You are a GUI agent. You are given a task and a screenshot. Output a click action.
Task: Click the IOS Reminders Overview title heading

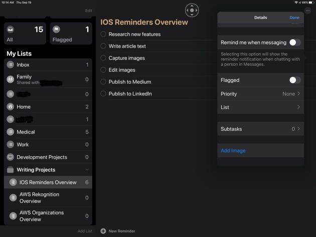pyautogui.click(x=144, y=22)
